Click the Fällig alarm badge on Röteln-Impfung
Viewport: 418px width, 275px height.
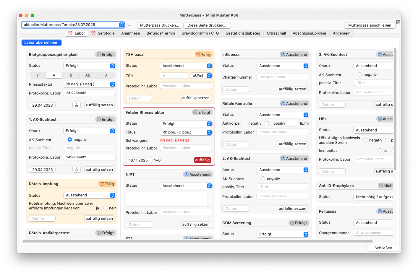(107, 184)
